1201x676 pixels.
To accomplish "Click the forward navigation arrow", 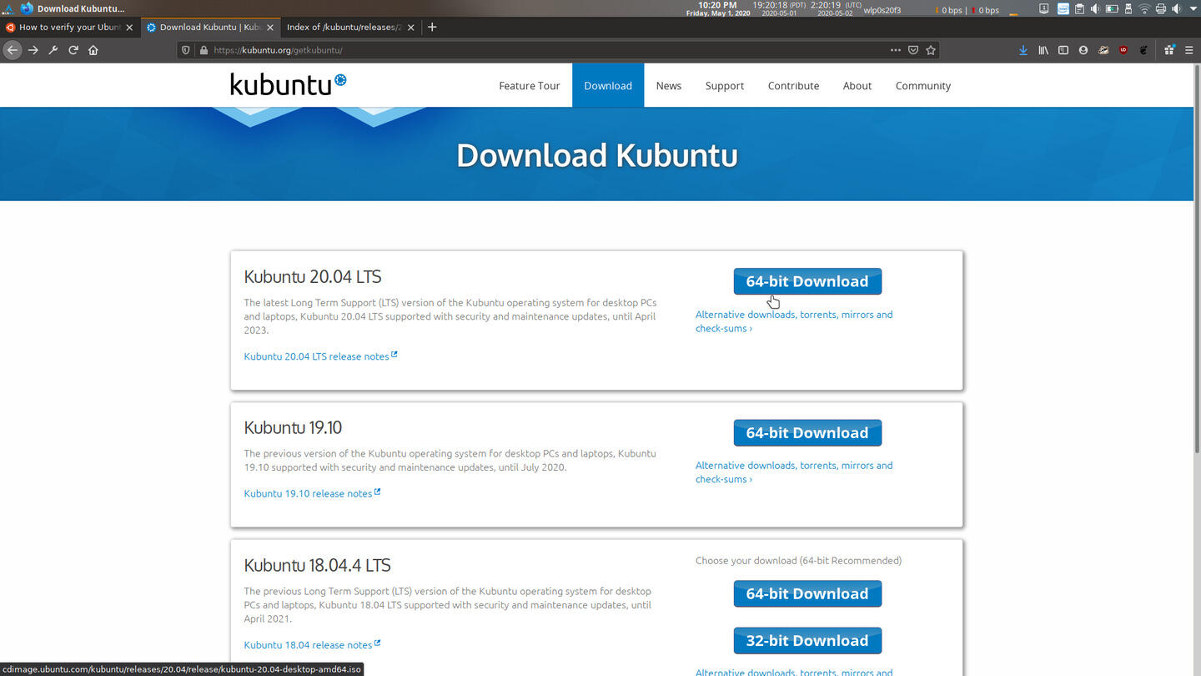I will (33, 50).
